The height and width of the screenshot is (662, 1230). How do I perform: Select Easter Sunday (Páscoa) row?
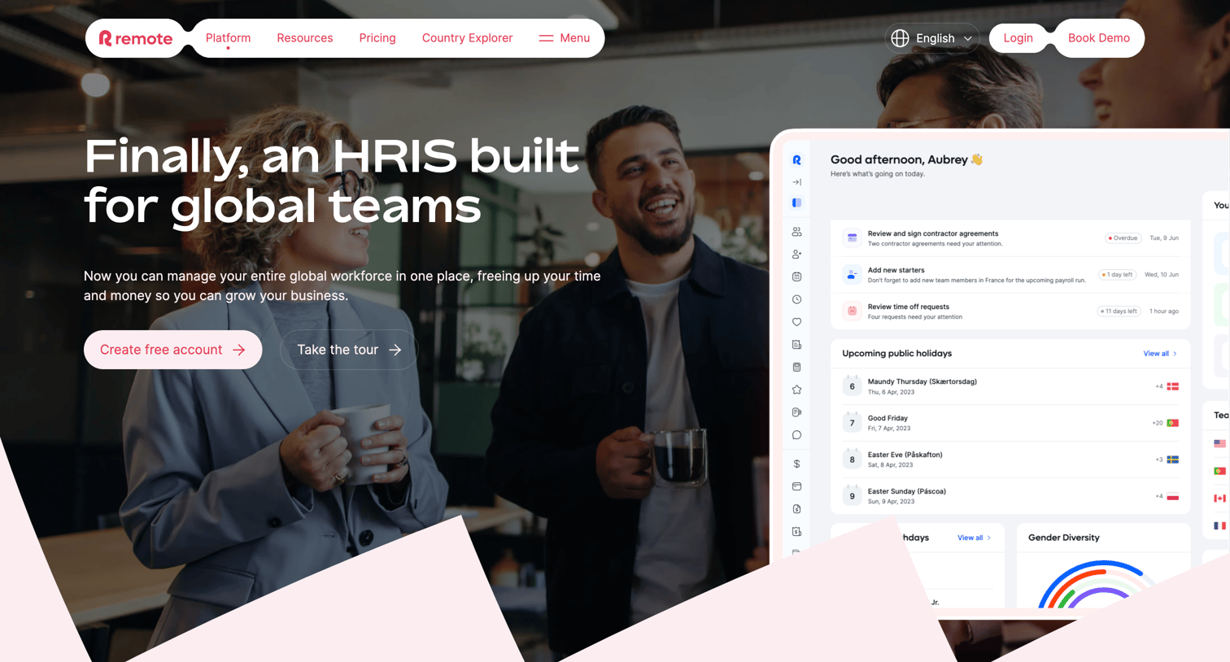click(x=1010, y=496)
